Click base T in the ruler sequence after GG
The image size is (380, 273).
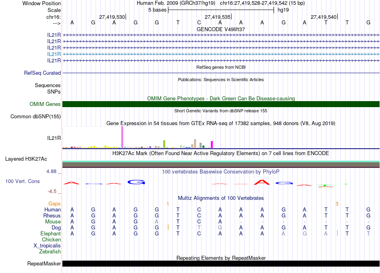click(x=178, y=22)
